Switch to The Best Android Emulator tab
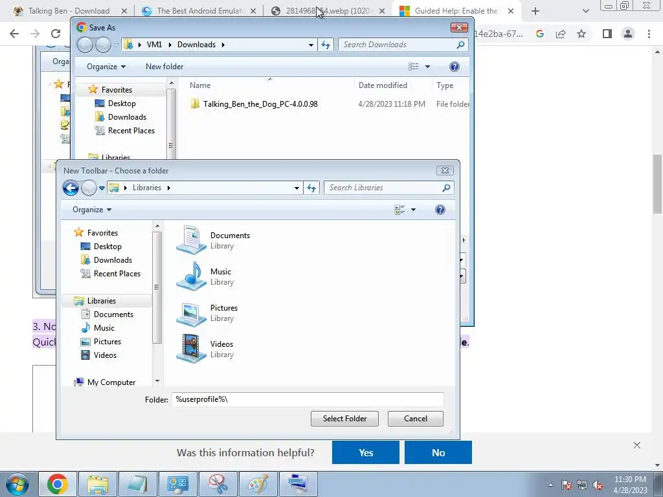Viewport: 663px width, 497px height. tap(199, 11)
